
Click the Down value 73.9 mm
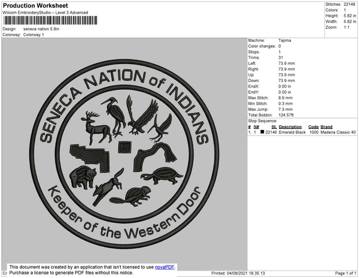coord(287,81)
